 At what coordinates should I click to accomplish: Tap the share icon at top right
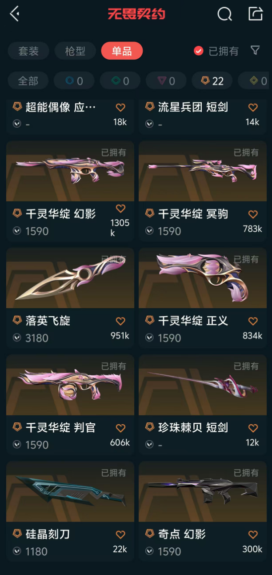click(256, 14)
